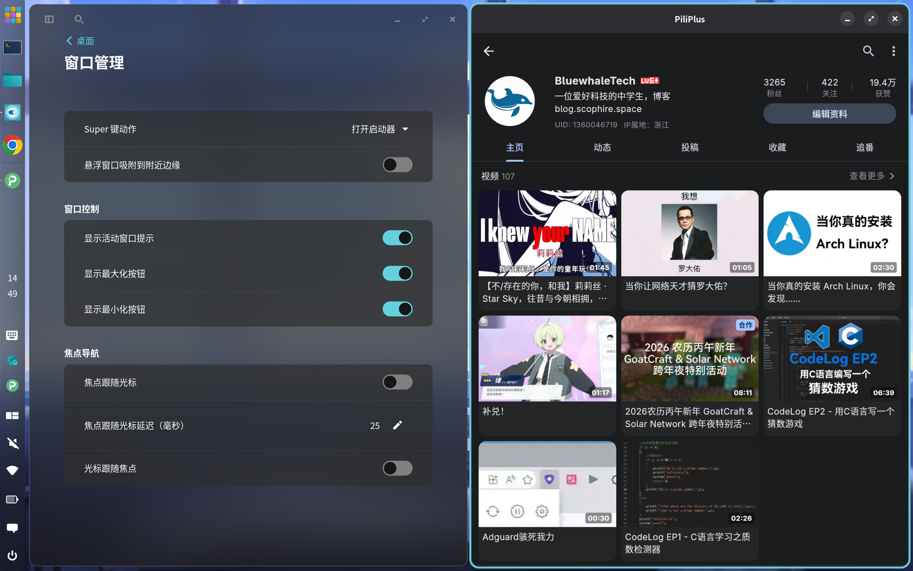Open the keyboard input applet in the panel

coord(12,335)
